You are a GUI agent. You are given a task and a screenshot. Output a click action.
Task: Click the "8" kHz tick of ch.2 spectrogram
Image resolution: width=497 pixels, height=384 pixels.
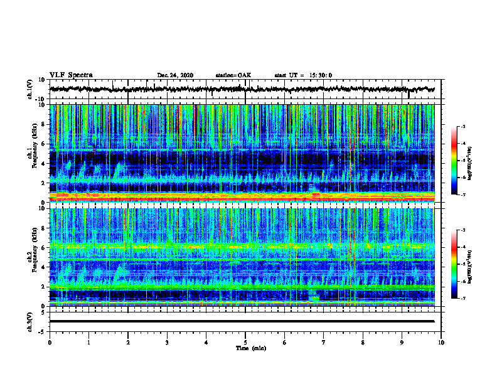coord(43,228)
